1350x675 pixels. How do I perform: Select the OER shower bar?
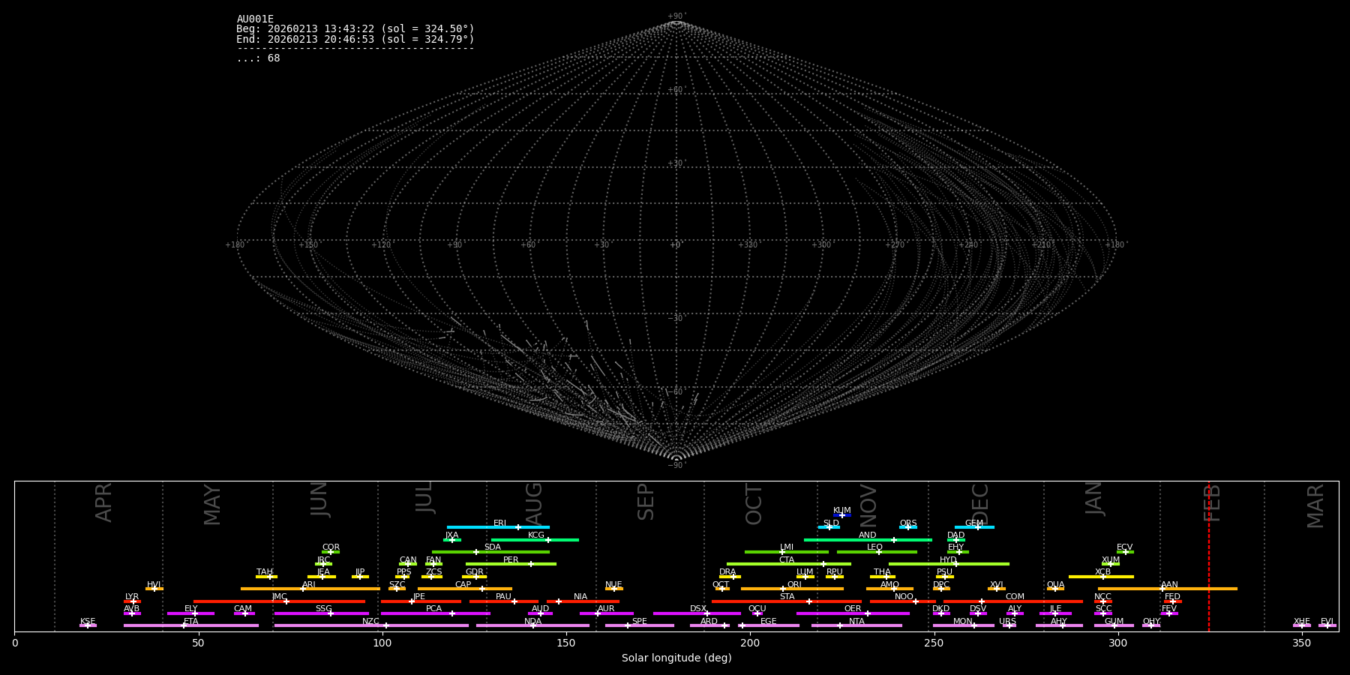pos(853,613)
